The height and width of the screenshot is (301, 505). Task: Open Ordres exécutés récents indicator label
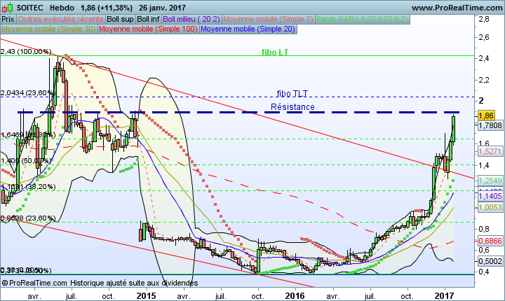tap(60, 20)
